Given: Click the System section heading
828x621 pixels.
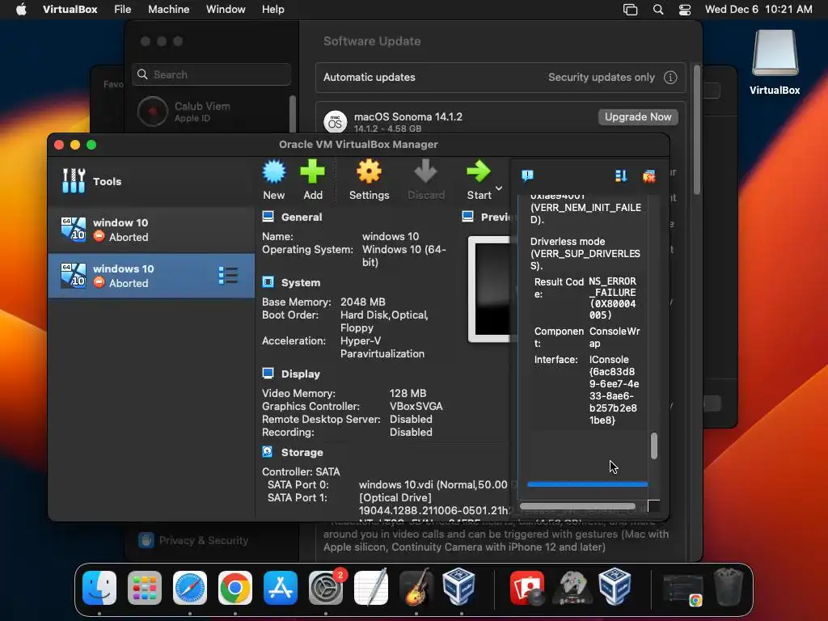Looking at the screenshot, I should coord(301,282).
